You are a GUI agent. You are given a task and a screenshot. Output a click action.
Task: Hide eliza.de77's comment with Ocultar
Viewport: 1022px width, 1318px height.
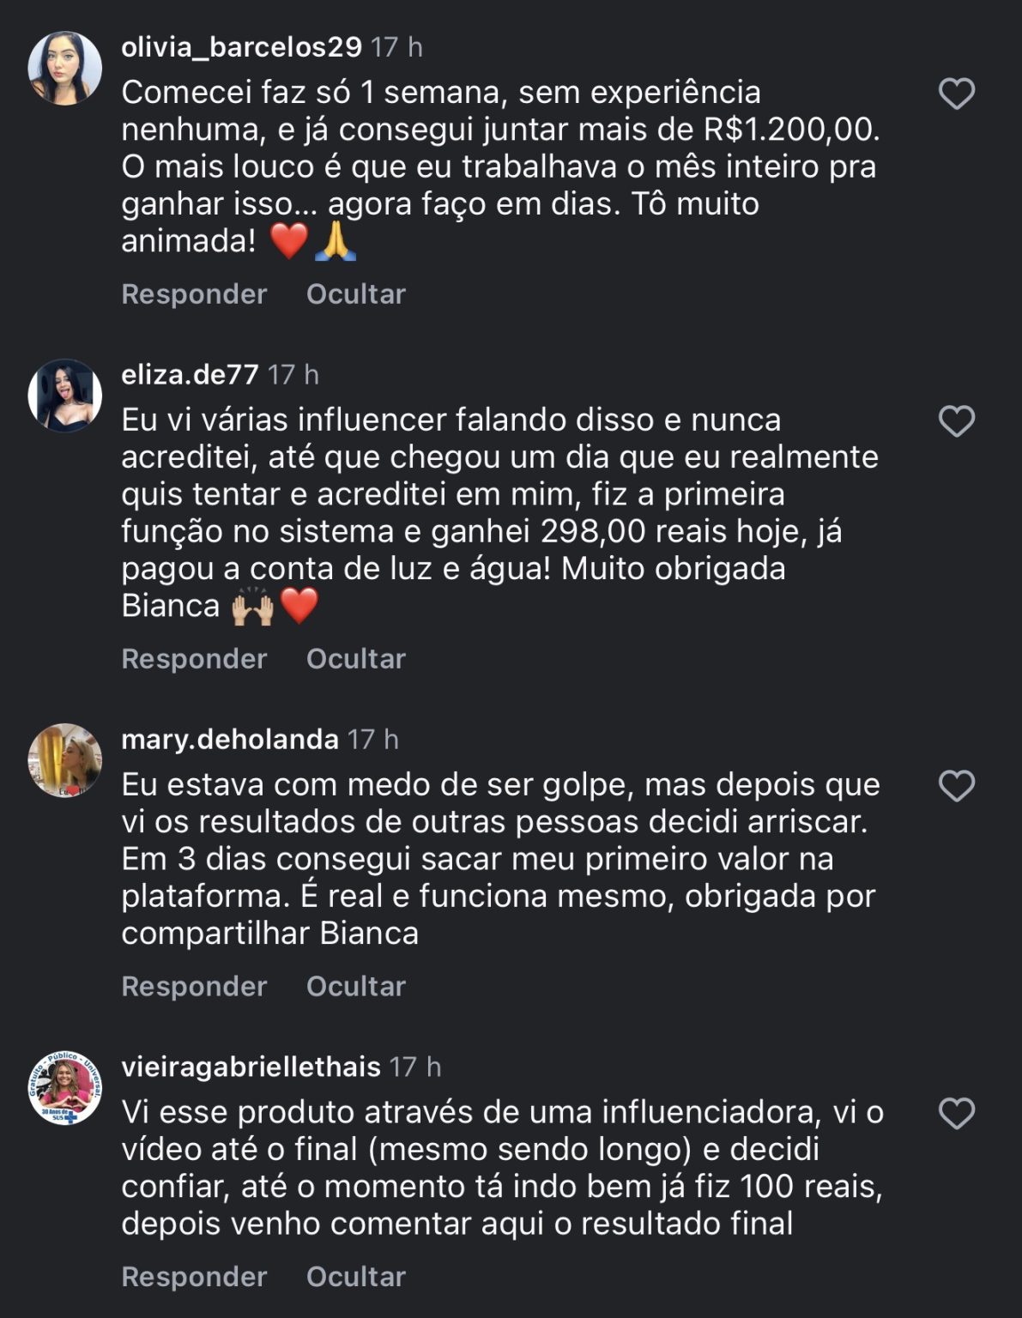coord(355,658)
